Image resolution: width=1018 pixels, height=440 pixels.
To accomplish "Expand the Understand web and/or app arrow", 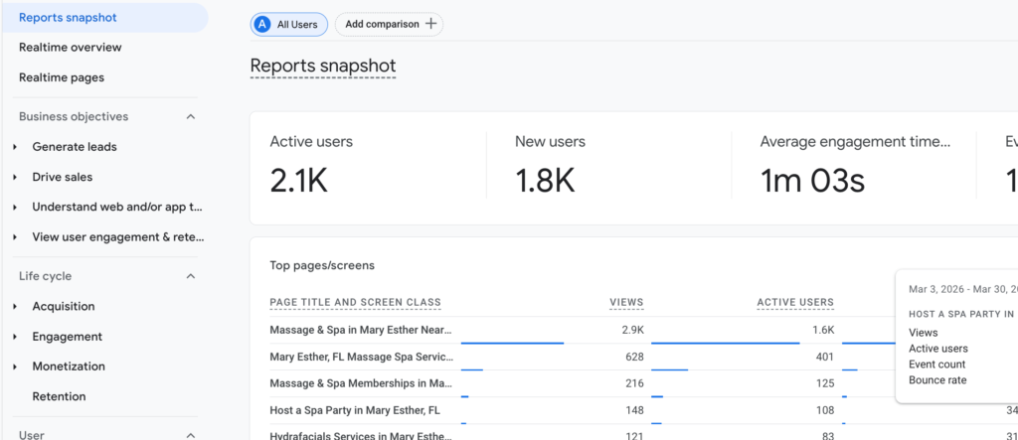I will pos(16,208).
